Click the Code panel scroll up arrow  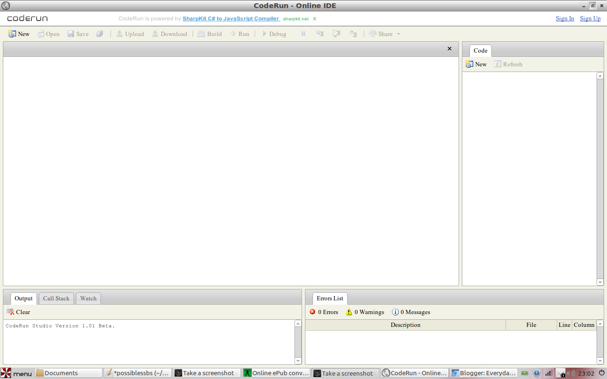[600, 76]
